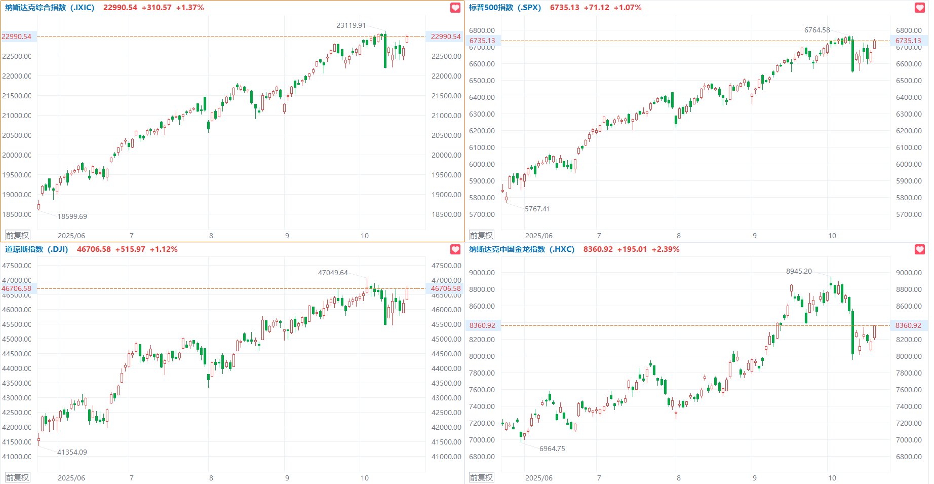
Task: Open 前复权 dropdown in the .SPX chart
Action: click(481, 235)
